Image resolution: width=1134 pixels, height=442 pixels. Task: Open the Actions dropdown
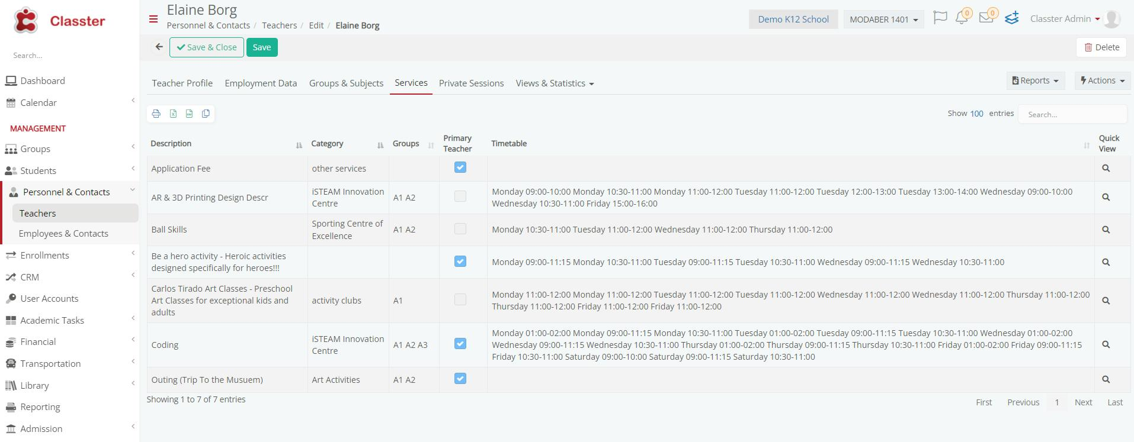pos(1102,80)
